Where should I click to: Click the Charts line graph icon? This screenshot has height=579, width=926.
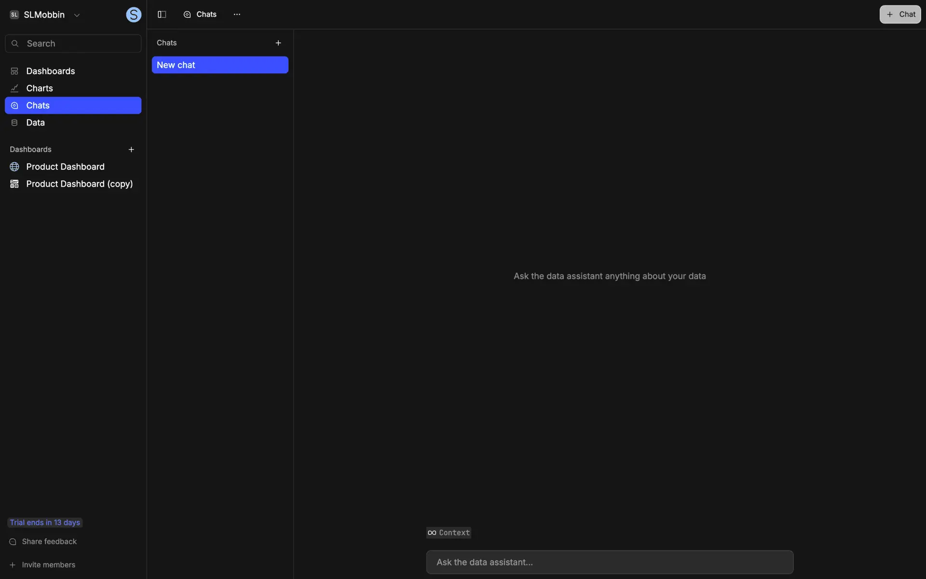[14, 88]
